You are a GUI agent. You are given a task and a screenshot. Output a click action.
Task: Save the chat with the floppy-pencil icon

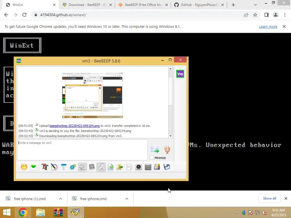(157, 167)
